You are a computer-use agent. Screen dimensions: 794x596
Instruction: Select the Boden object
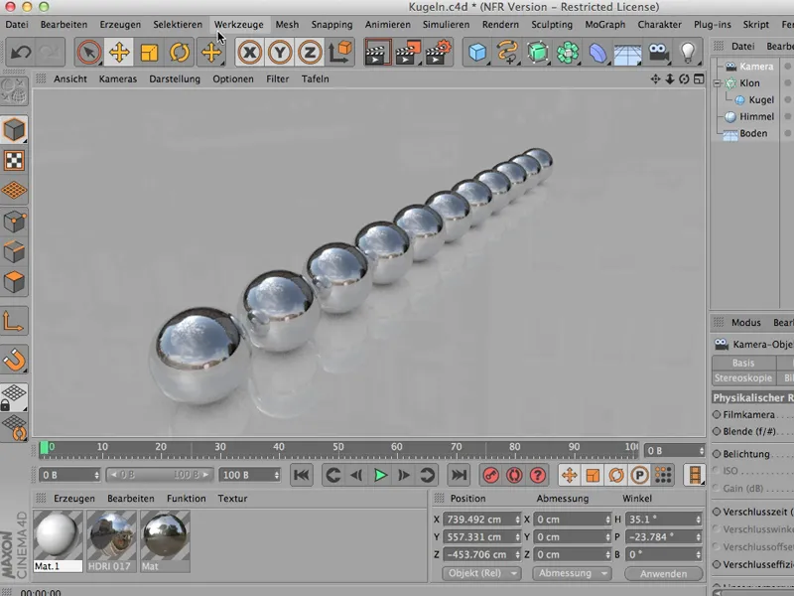pos(753,133)
